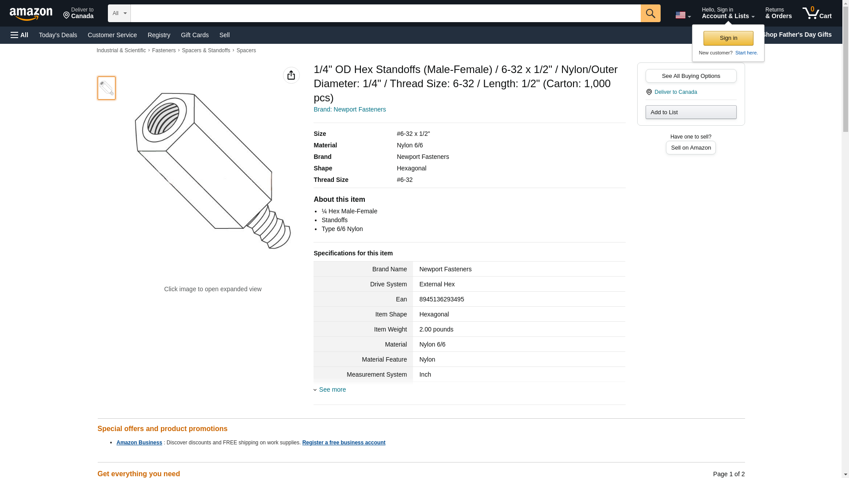Open the All hamburger menu
Viewport: 849px width, 478px height.
(x=19, y=35)
